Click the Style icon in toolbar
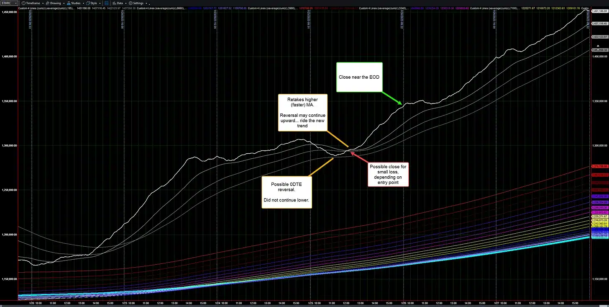 point(88,3)
